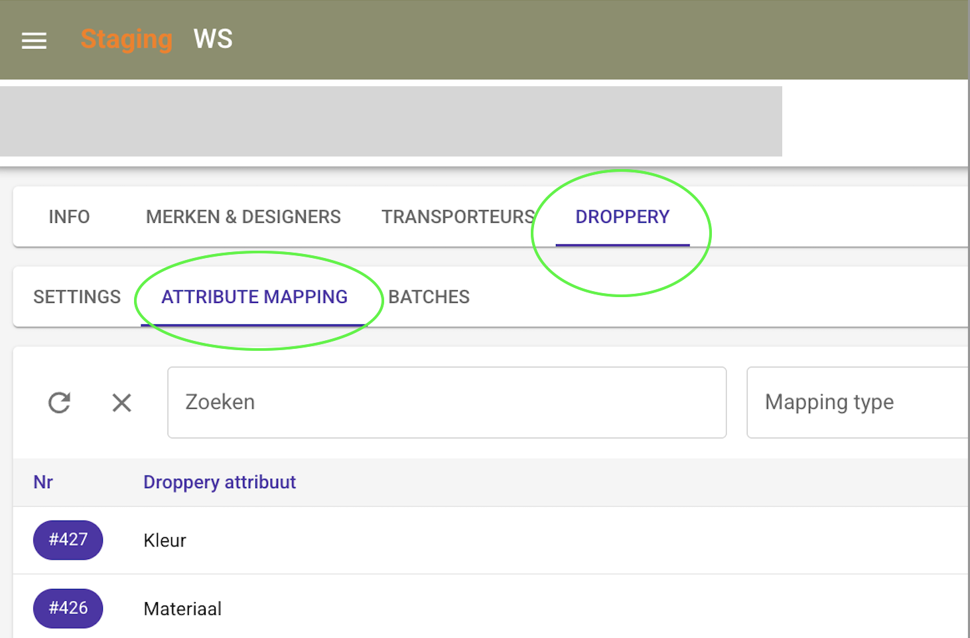Click the WS label in header

[x=213, y=39]
